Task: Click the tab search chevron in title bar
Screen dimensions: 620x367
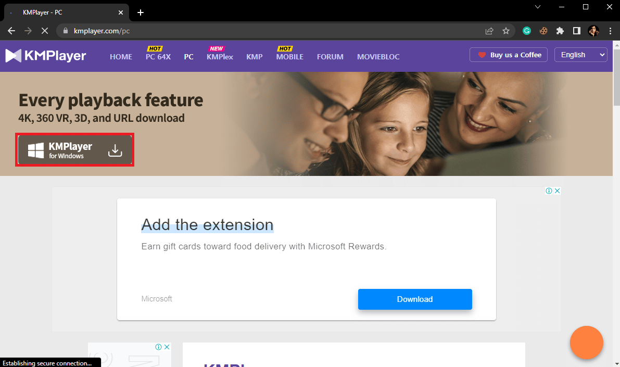Action: 537,7
